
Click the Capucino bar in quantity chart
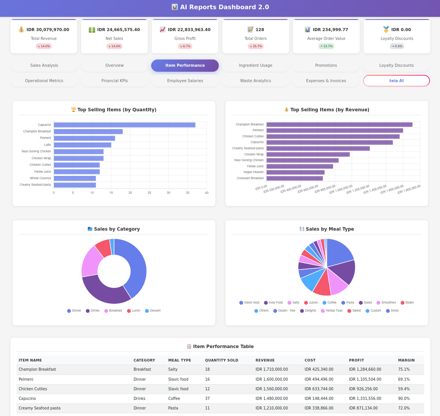coord(125,125)
